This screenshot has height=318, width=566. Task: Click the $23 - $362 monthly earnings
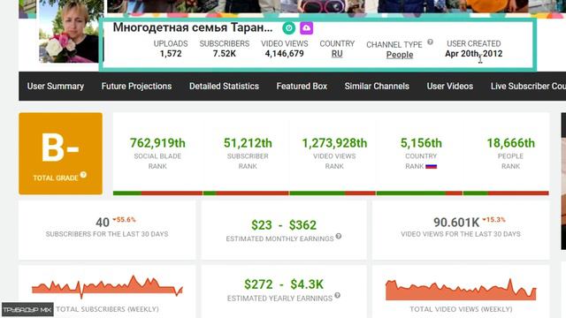pyautogui.click(x=284, y=225)
